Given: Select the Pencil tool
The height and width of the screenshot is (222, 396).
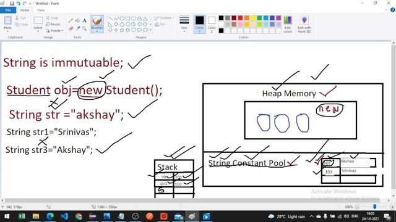Looking at the screenshot, I should 71,20.
